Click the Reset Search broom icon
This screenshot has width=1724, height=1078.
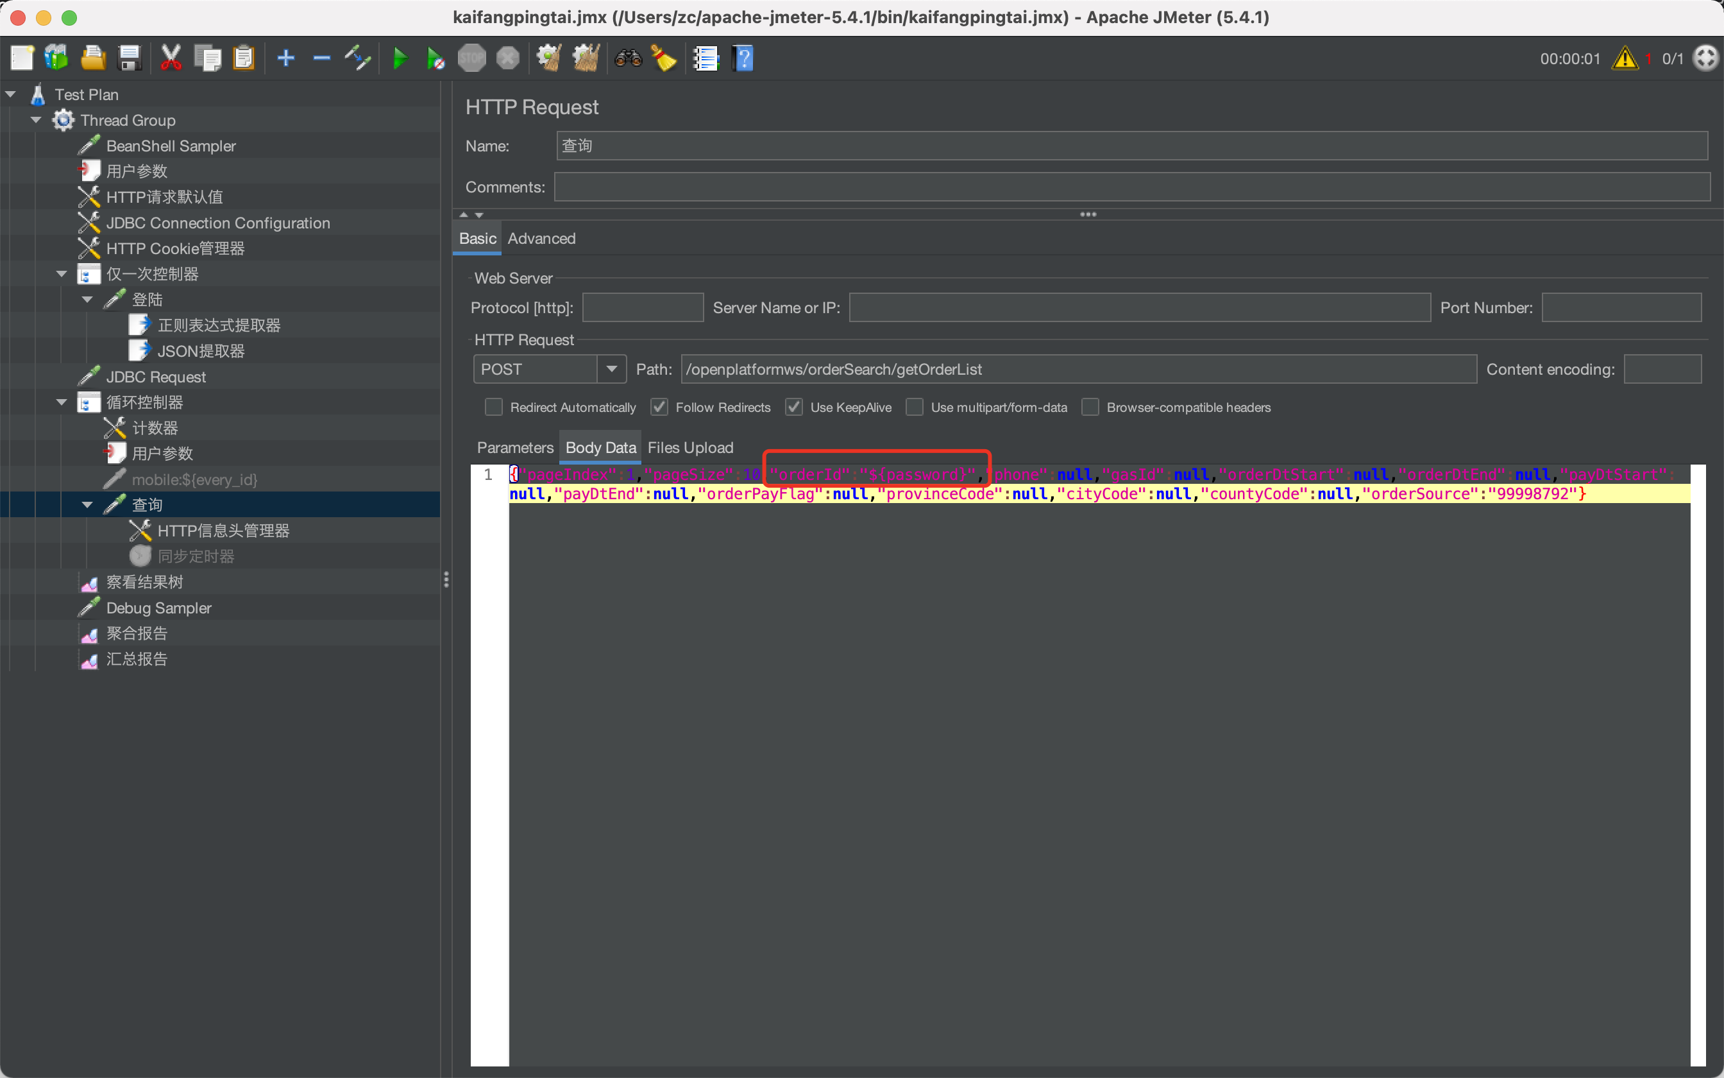point(664,58)
